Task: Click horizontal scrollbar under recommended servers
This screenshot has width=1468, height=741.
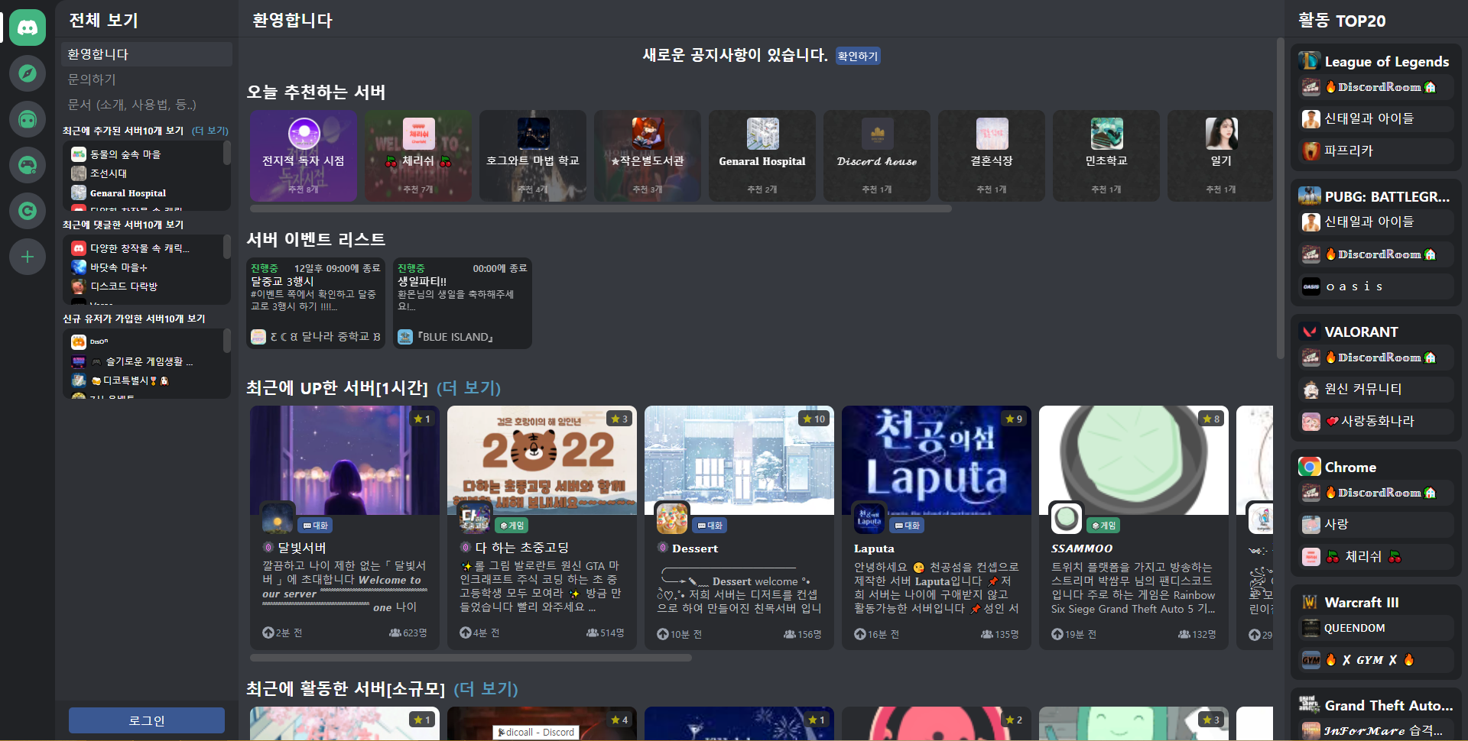Action: 601,209
